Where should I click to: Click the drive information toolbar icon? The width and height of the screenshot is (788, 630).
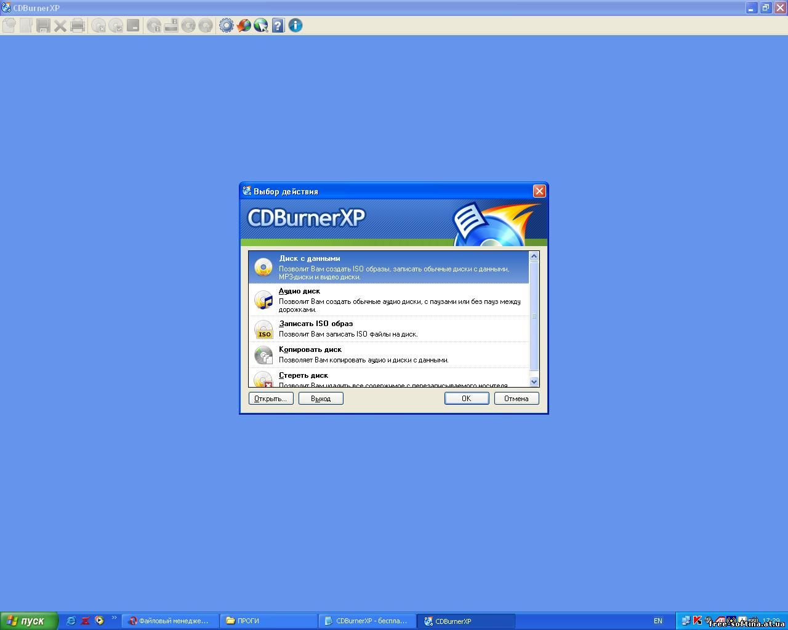tap(171, 25)
